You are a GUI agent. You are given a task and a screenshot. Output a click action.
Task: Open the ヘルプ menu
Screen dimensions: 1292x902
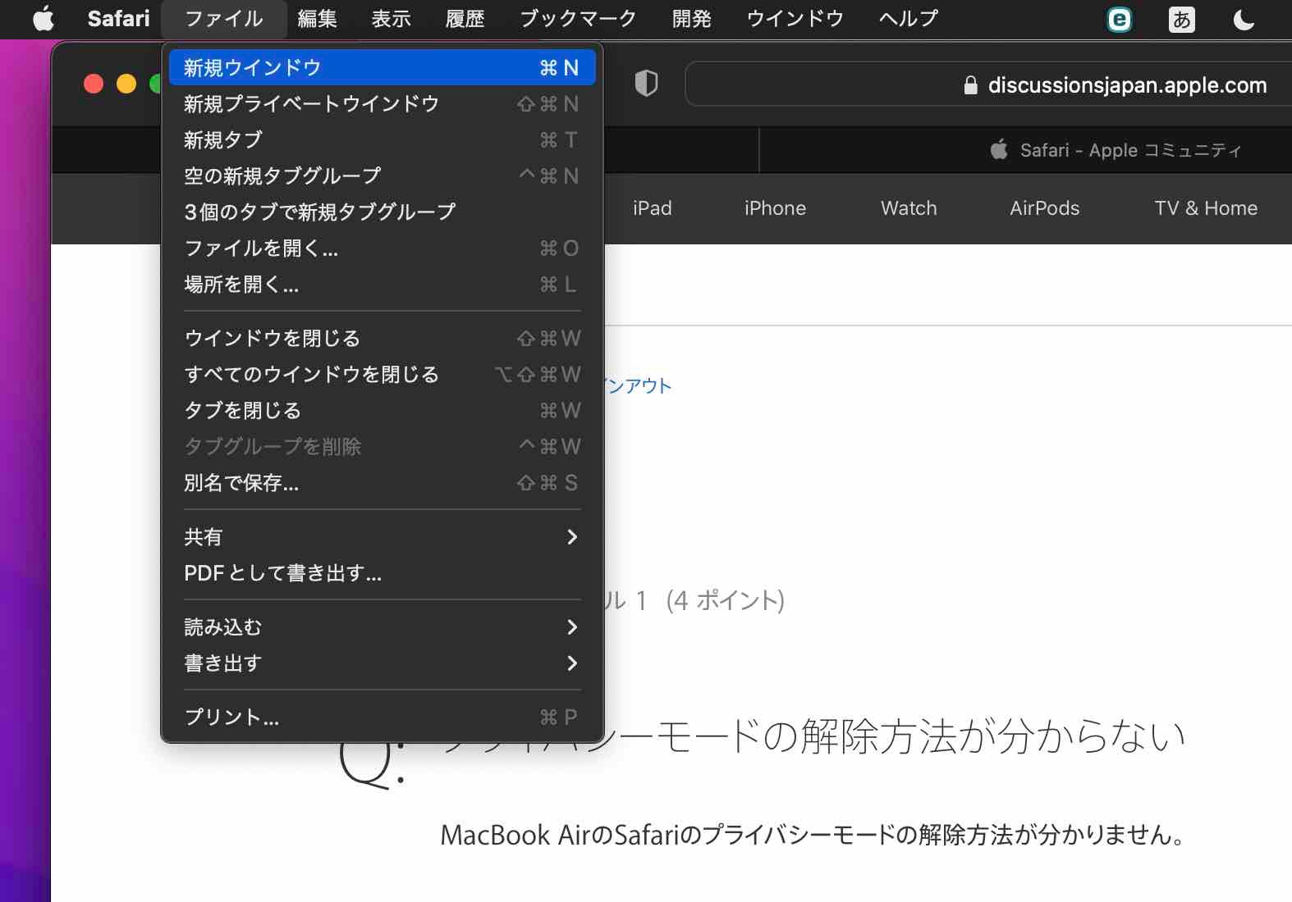point(908,18)
